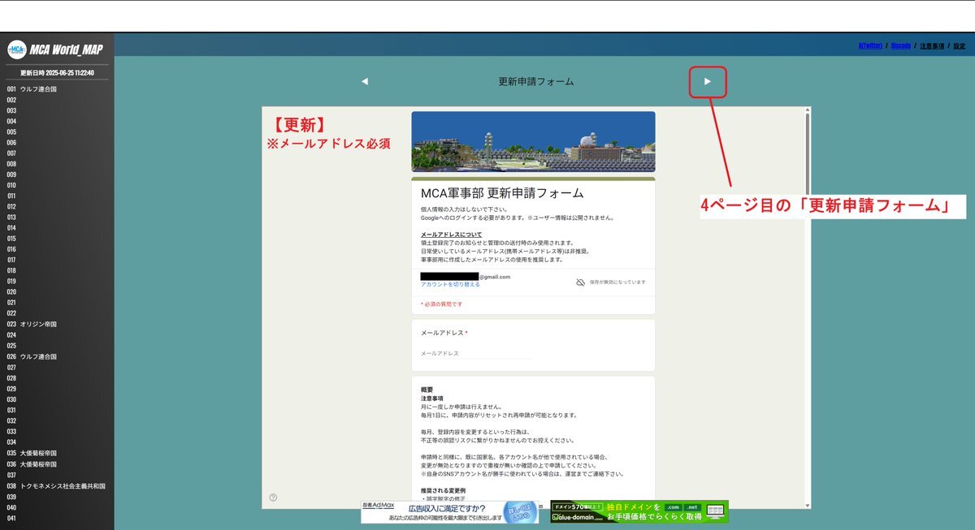Select row 041 in the sidebar list
This screenshot has width=975, height=530.
(57, 518)
